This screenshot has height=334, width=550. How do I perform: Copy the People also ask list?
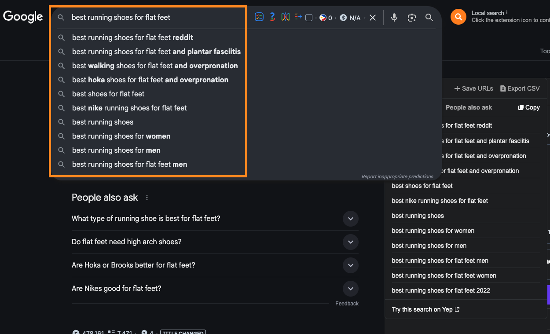pyautogui.click(x=529, y=107)
